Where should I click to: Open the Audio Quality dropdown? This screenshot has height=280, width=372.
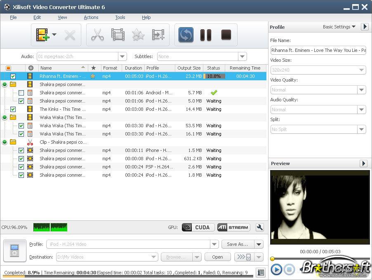(x=361, y=110)
